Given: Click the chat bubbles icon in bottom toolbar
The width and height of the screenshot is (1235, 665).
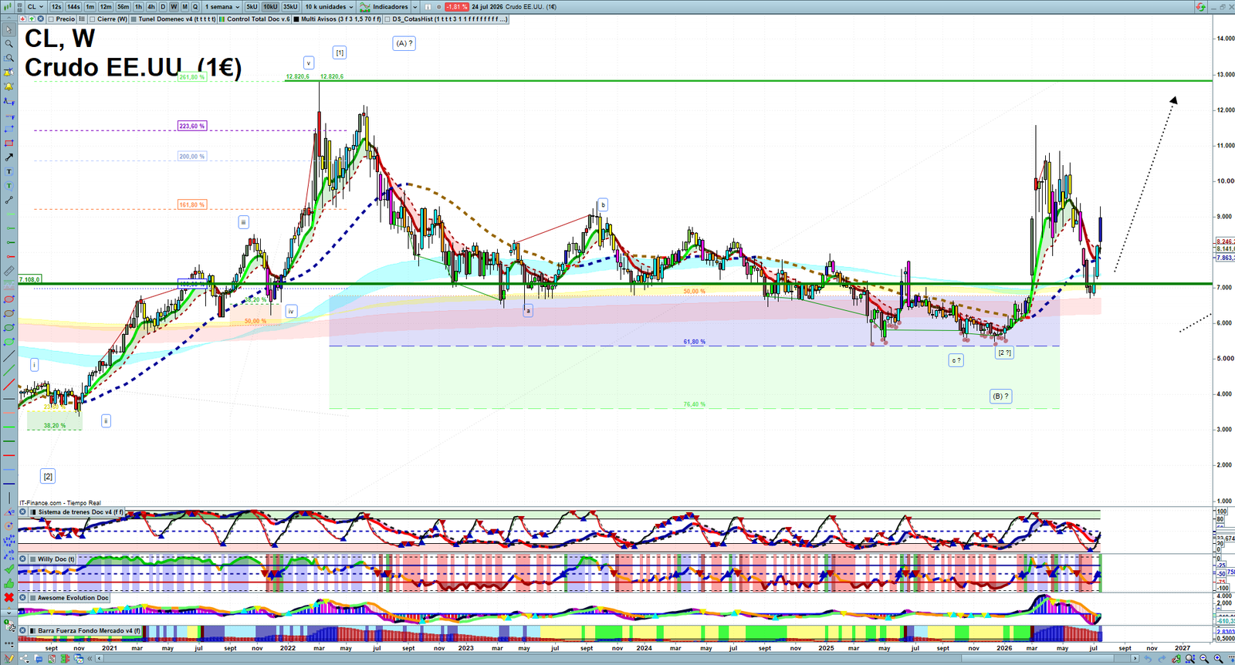Looking at the screenshot, I should [x=39, y=659].
